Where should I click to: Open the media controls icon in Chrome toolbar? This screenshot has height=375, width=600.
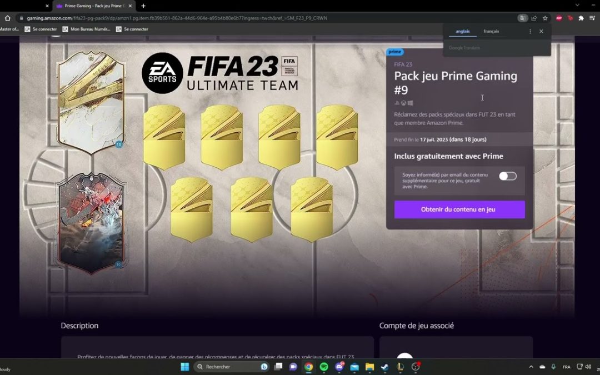(x=592, y=18)
